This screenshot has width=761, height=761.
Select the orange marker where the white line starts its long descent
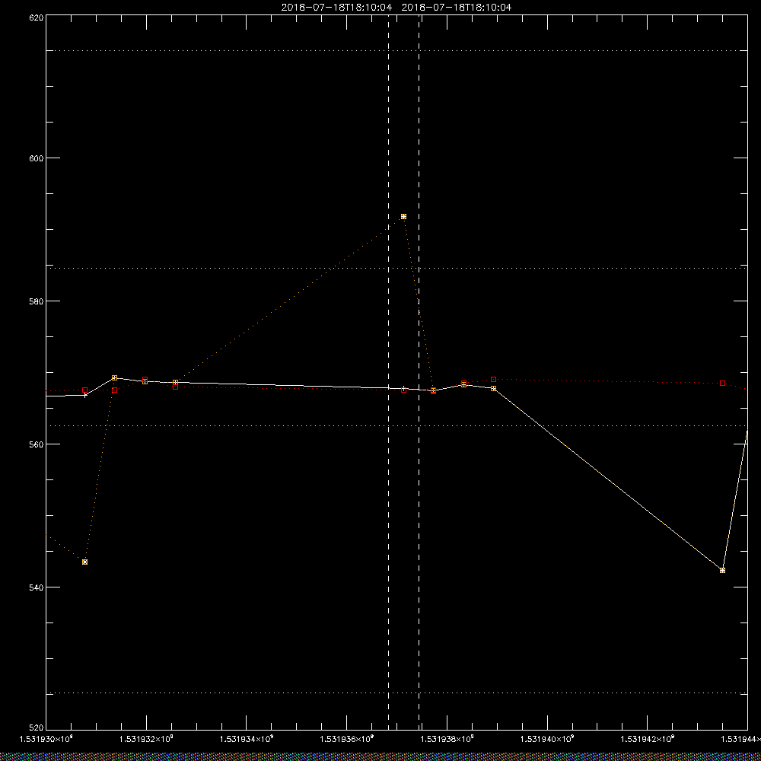click(494, 388)
